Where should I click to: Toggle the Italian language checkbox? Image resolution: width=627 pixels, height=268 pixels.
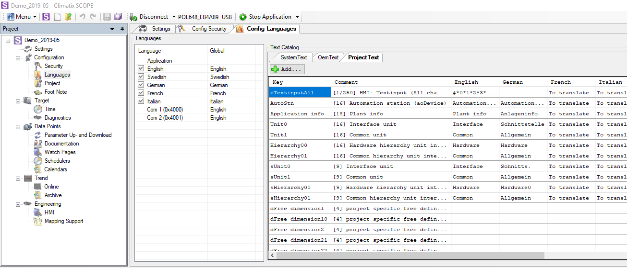tap(141, 101)
